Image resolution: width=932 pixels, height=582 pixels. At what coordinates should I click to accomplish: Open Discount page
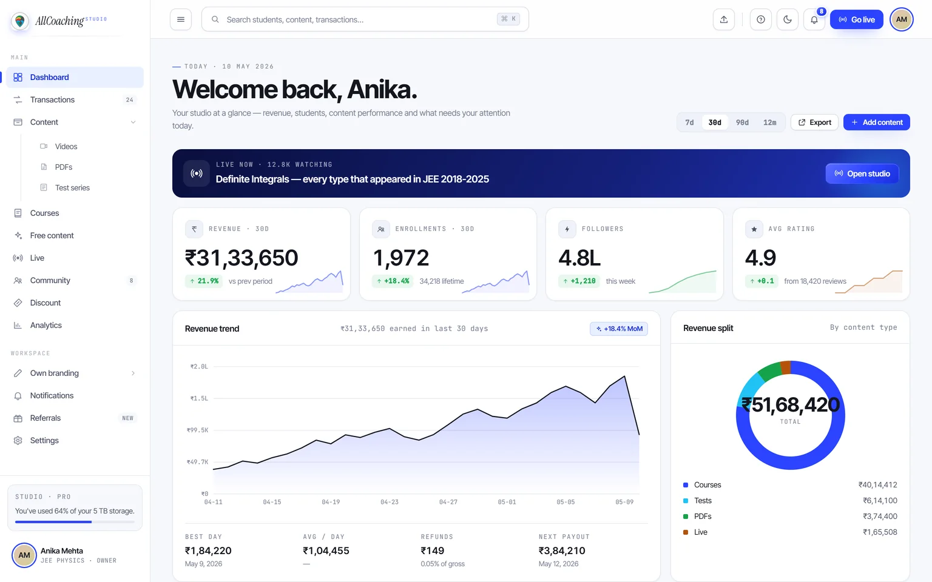click(75, 303)
